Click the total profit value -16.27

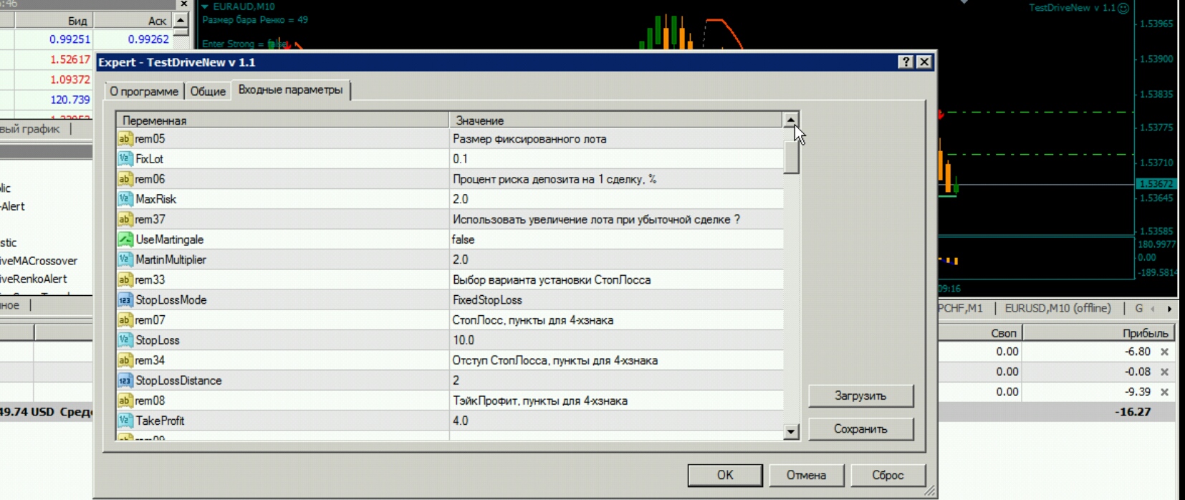(x=1133, y=412)
